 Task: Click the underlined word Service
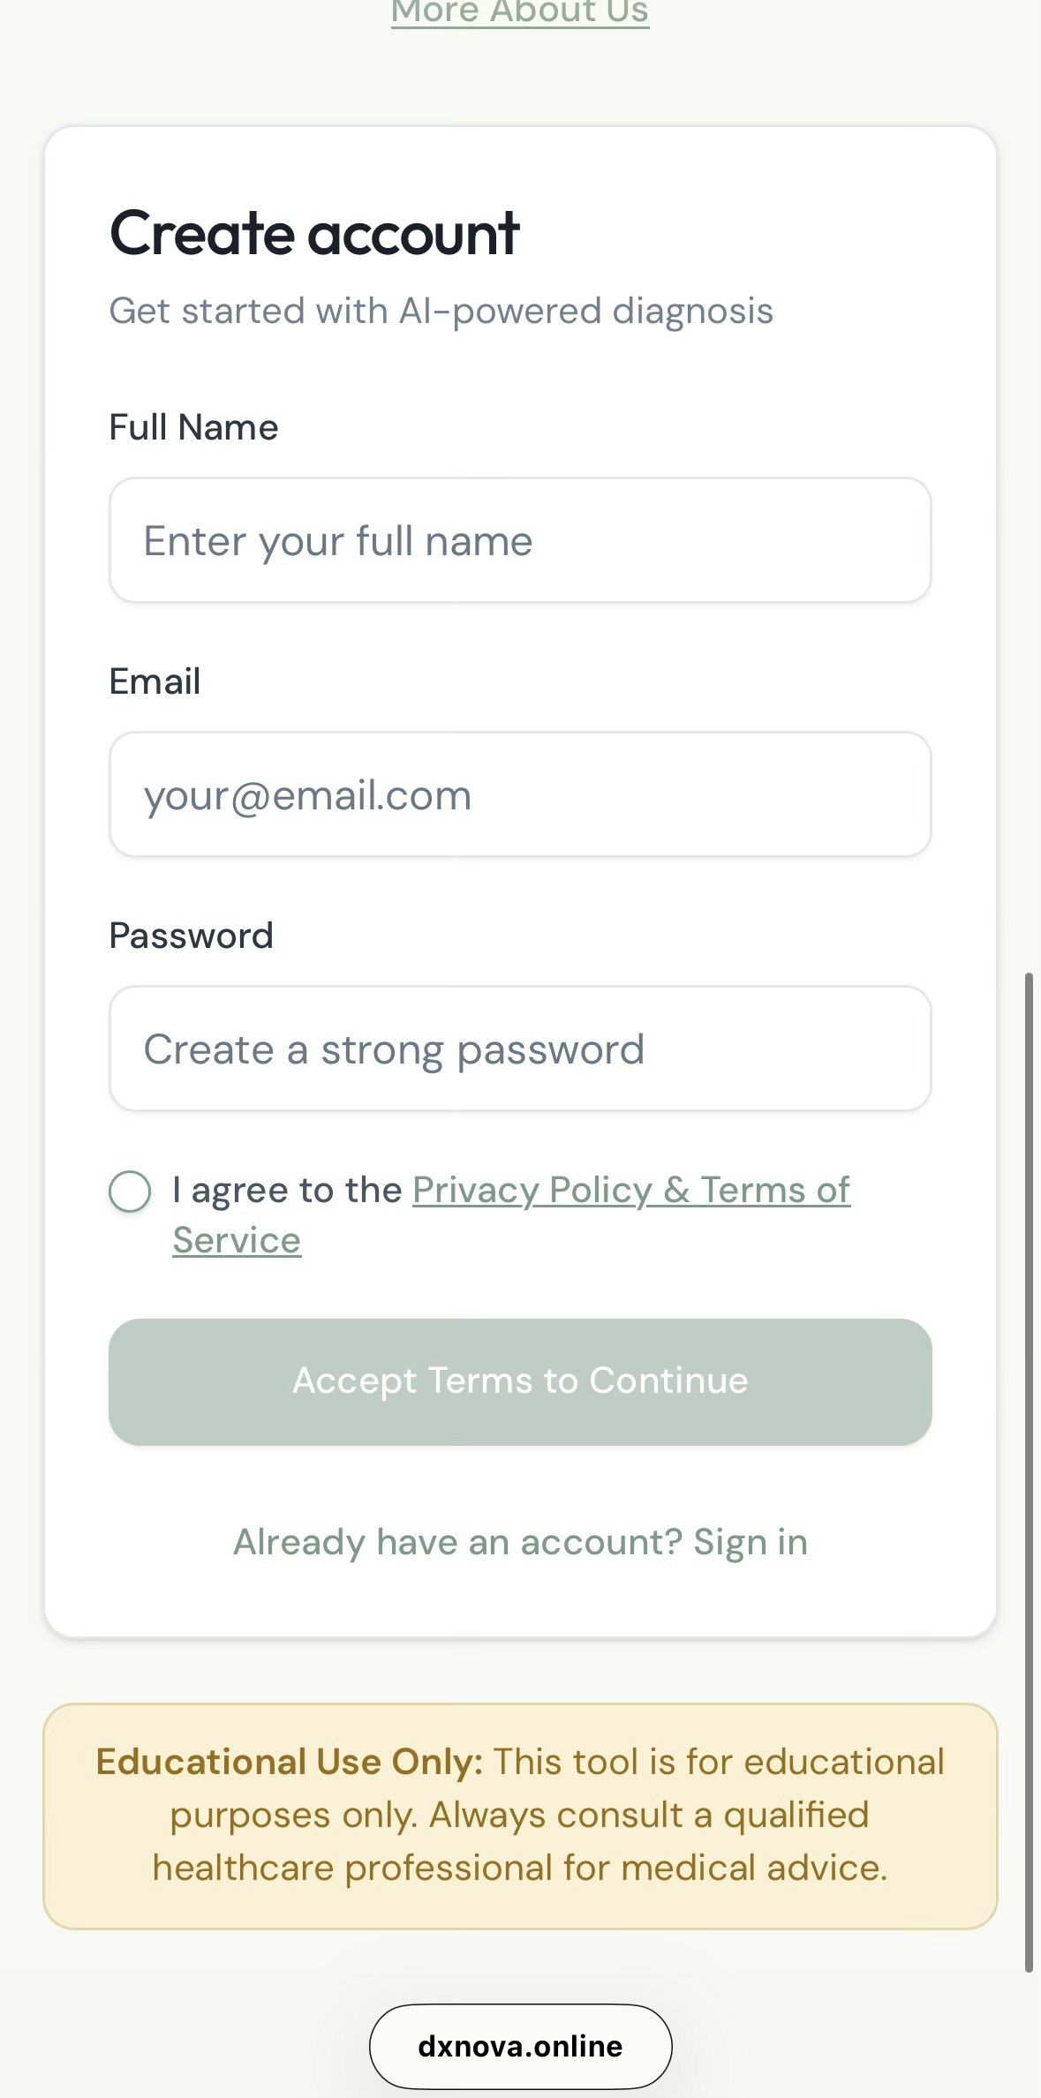pos(237,1240)
